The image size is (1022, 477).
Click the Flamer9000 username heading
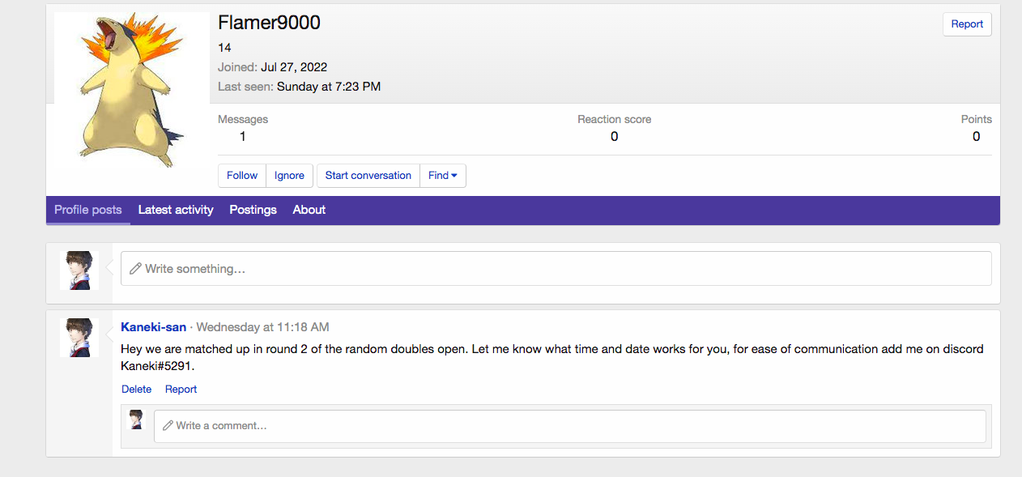click(270, 23)
